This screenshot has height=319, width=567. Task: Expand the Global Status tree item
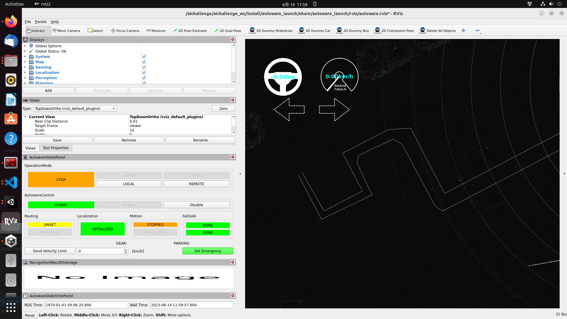click(x=25, y=51)
